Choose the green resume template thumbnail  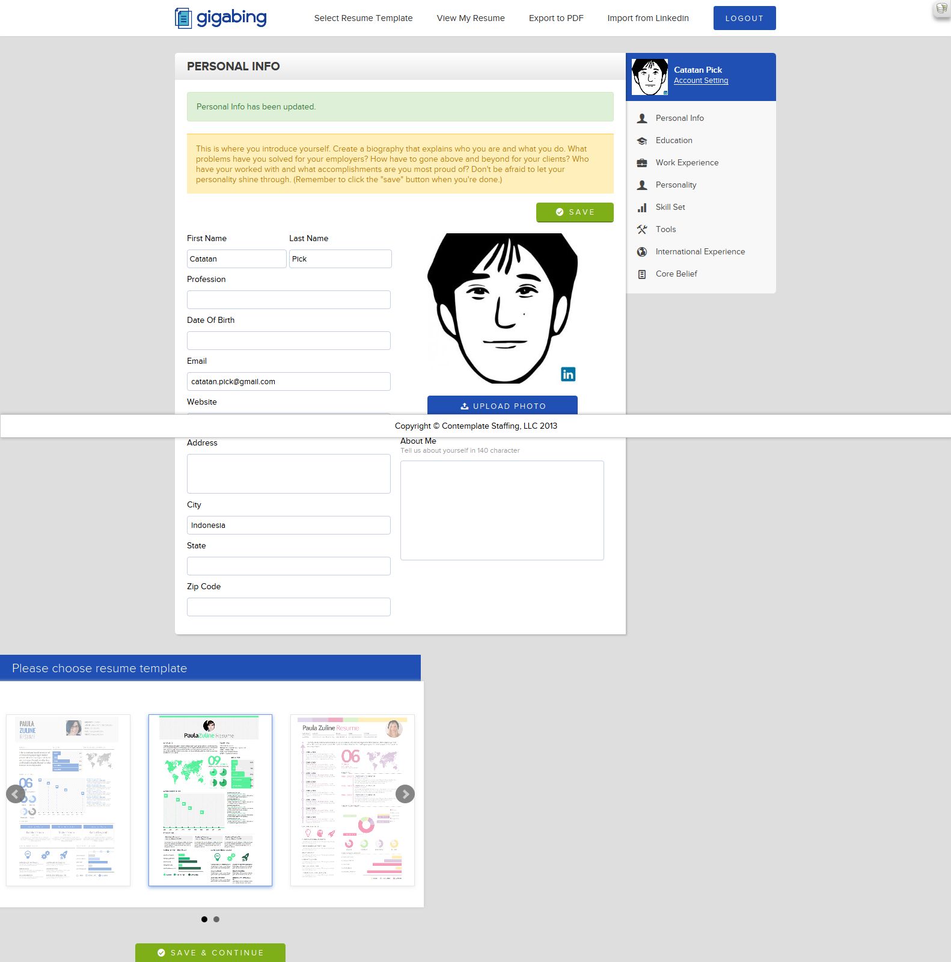point(210,800)
